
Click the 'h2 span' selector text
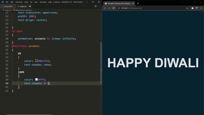point(17,31)
